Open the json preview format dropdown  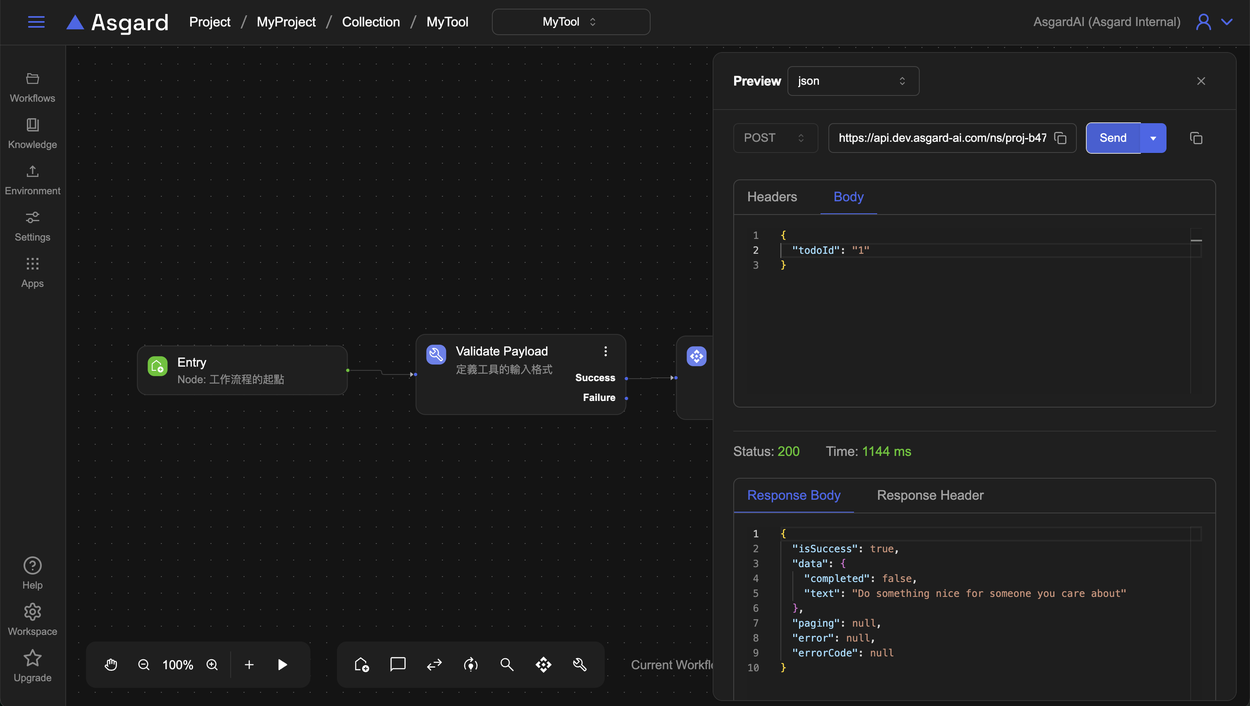(853, 81)
